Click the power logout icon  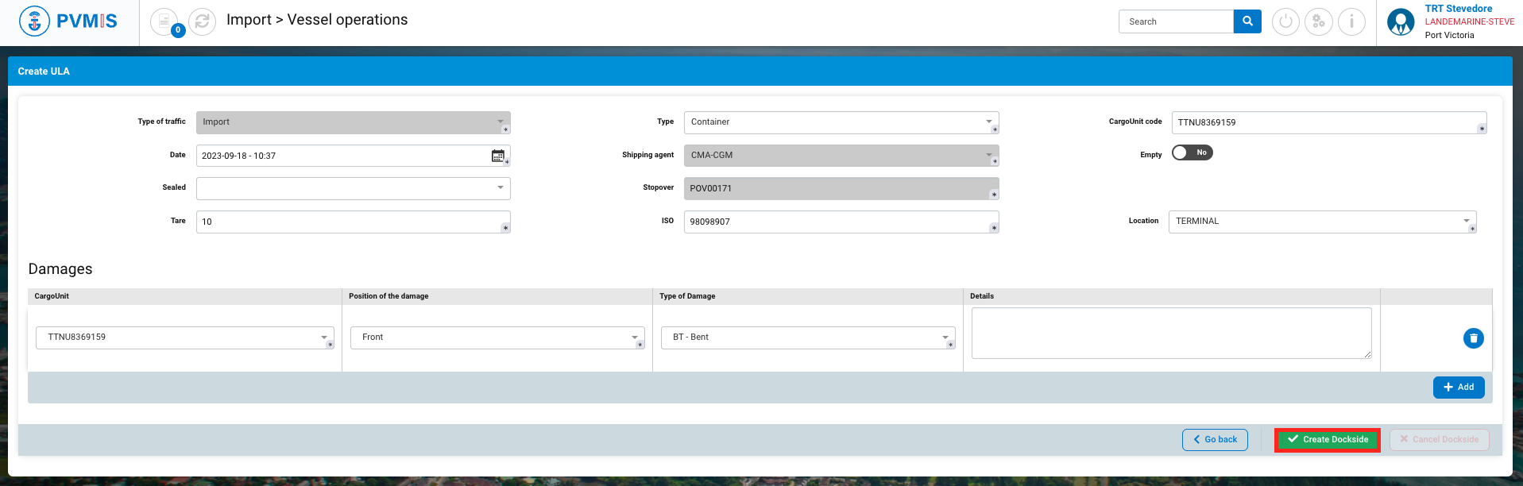click(x=1285, y=21)
